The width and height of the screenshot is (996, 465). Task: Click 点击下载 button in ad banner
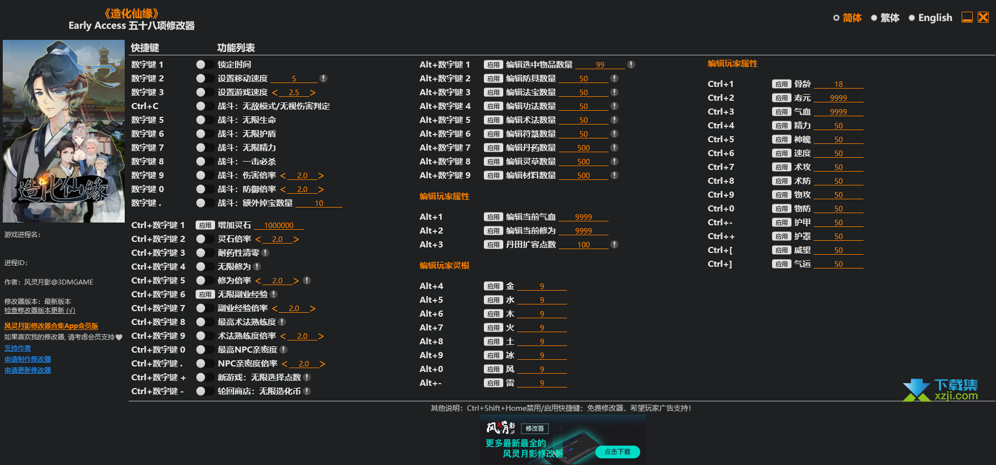pyautogui.click(x=617, y=452)
